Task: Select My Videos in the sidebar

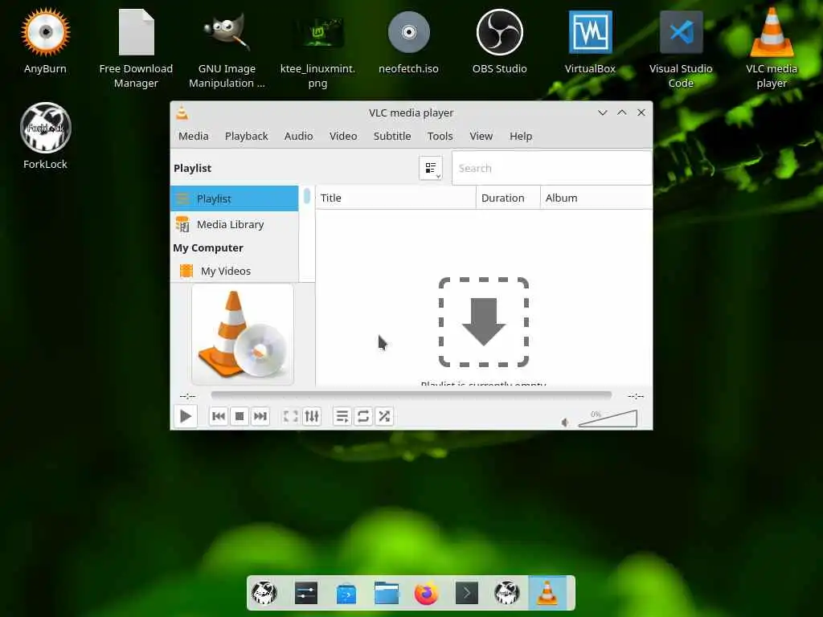Action: click(x=234, y=272)
